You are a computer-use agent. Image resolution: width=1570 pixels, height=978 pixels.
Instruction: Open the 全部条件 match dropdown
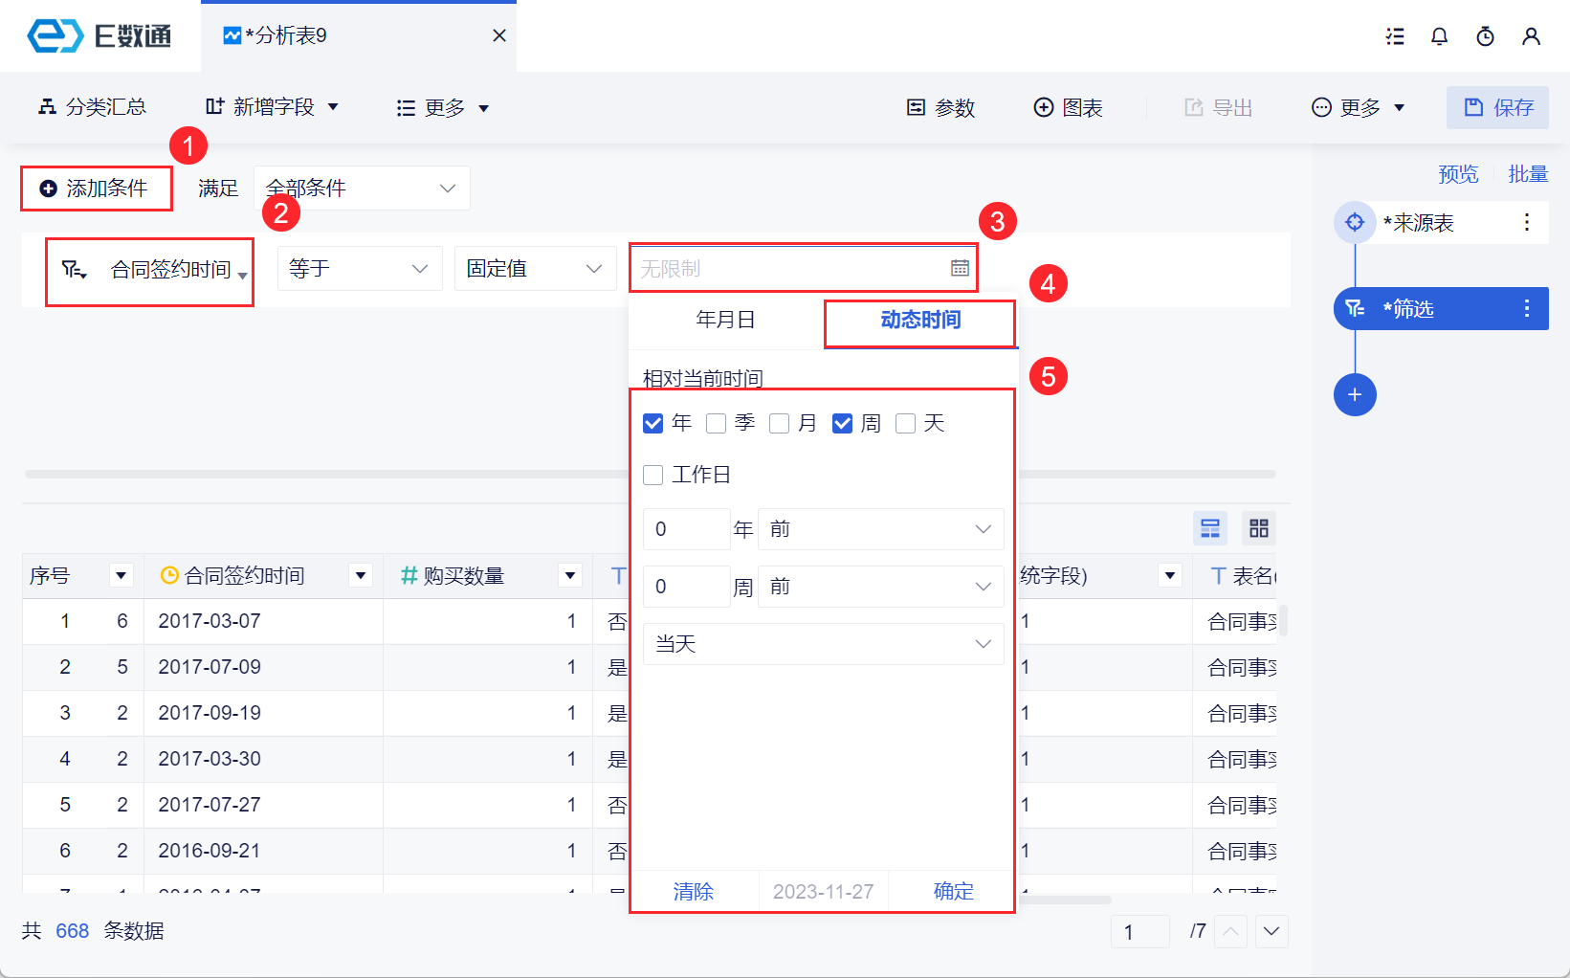click(362, 189)
